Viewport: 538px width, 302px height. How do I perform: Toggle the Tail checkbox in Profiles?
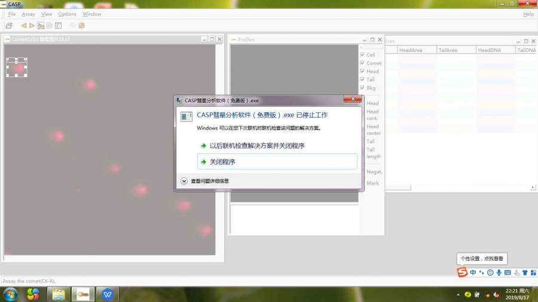click(x=362, y=79)
